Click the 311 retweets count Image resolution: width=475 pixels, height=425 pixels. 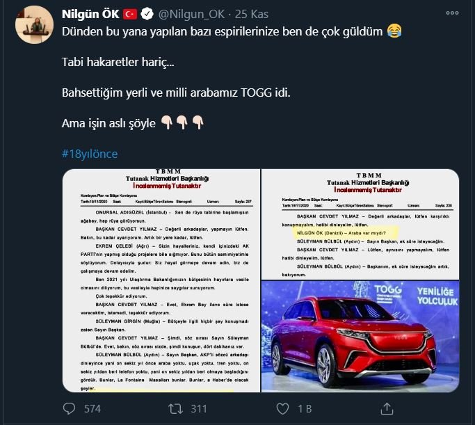point(199,409)
